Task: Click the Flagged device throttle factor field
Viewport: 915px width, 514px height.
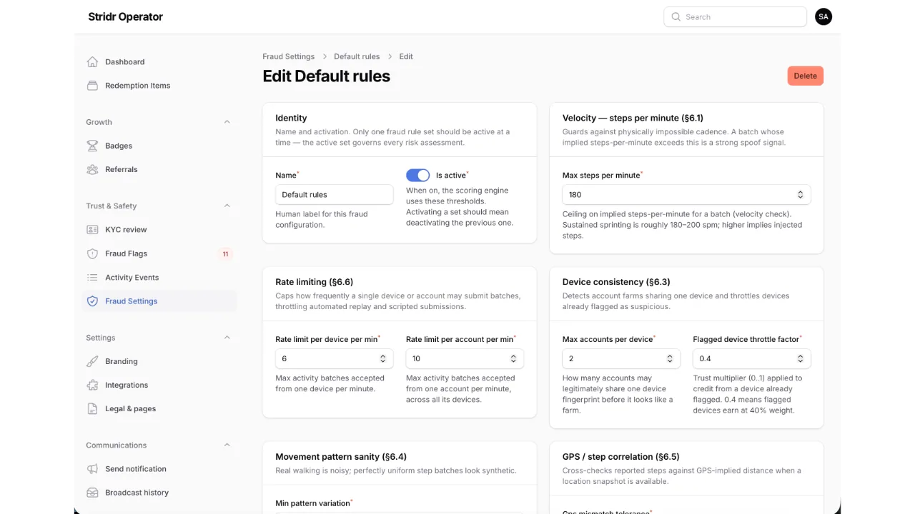Action: (x=751, y=358)
